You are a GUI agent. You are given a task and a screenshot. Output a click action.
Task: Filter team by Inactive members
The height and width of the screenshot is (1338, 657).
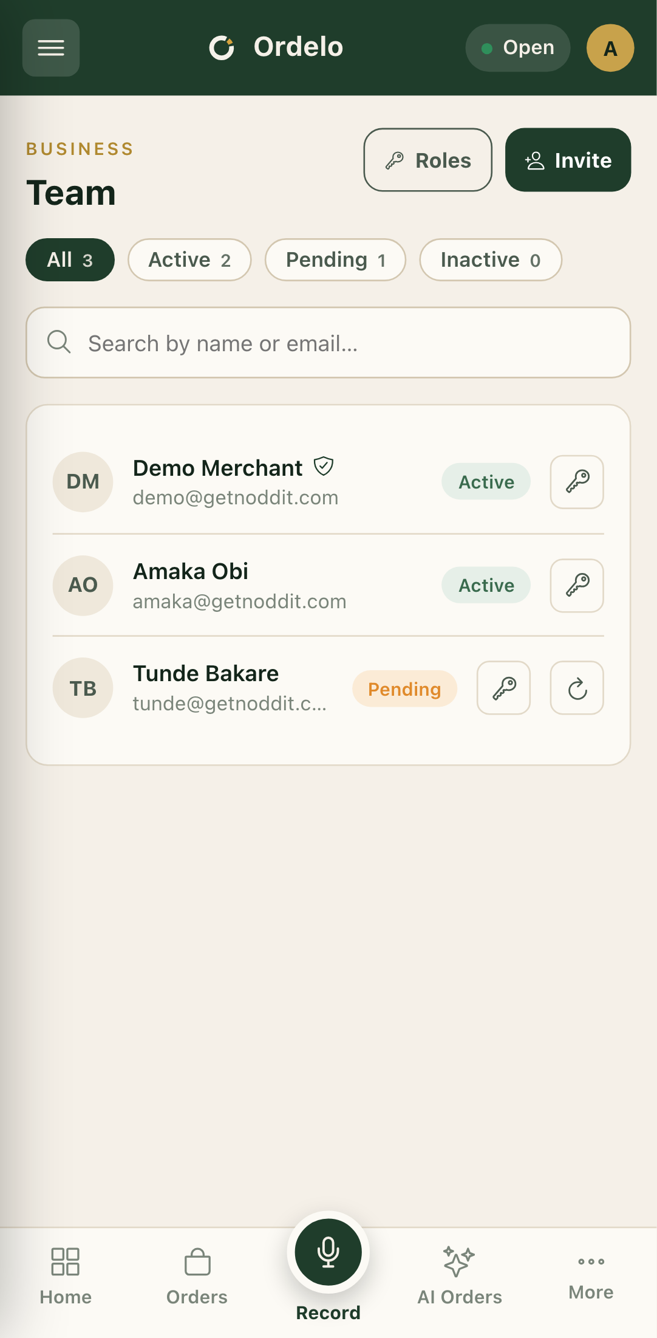(491, 260)
